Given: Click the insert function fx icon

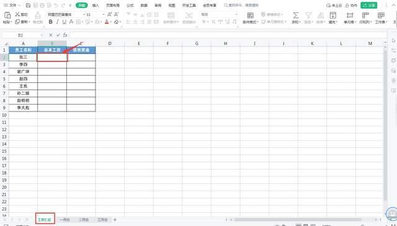Looking at the screenshot, I should click(65, 35).
